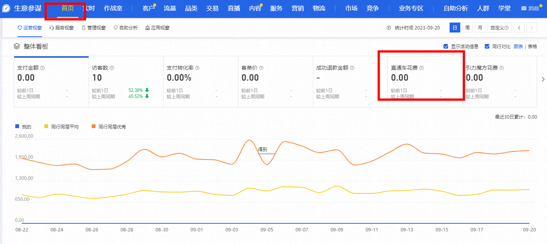This screenshot has width=547, height=244.
Task: Open the 首页 top navigation tab
Action: (68, 8)
